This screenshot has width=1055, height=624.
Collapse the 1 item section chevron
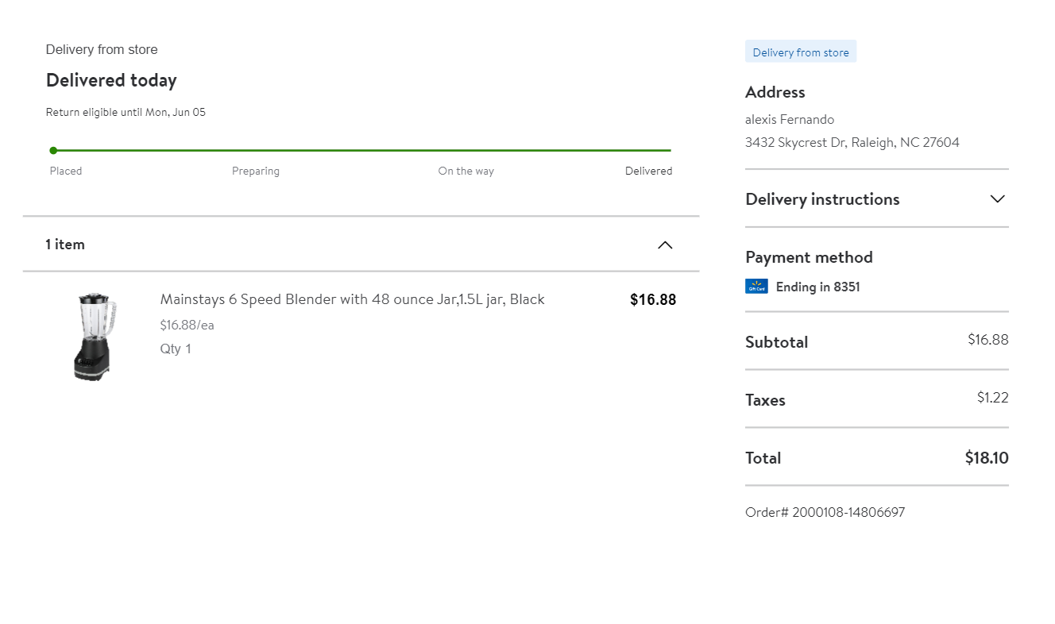(x=665, y=245)
